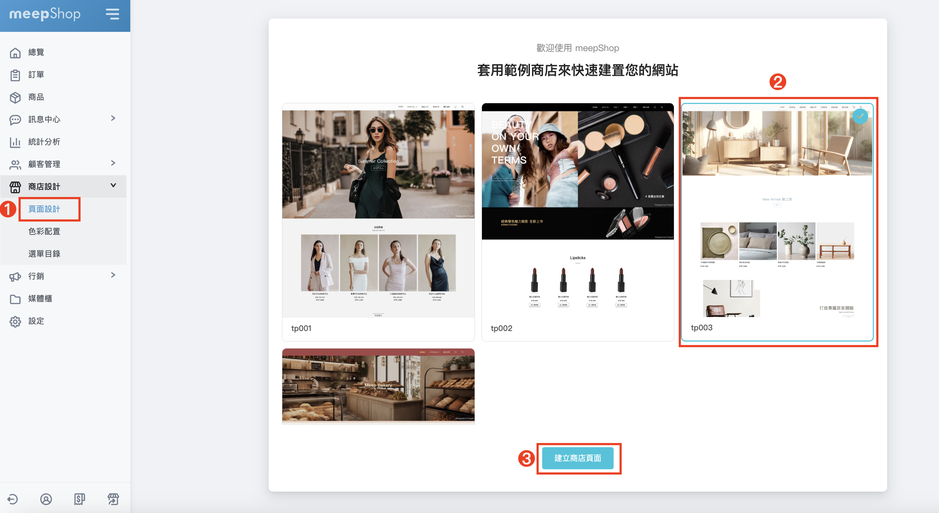Open the 總覽 home icon
939x513 pixels.
[15, 53]
